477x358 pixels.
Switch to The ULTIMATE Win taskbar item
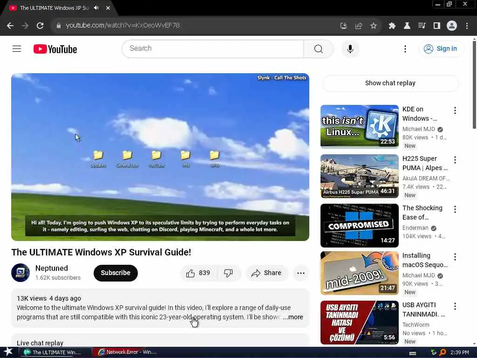click(55, 352)
